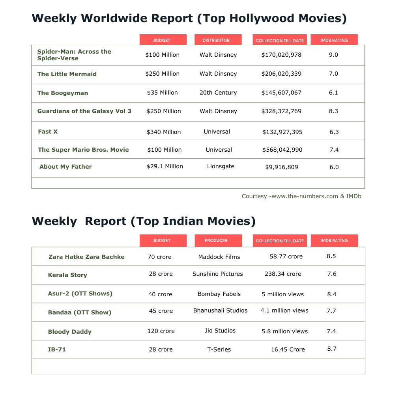Select the 'Weekly Worldwide Report (Top Hollywood Movies)' heading

189,19
